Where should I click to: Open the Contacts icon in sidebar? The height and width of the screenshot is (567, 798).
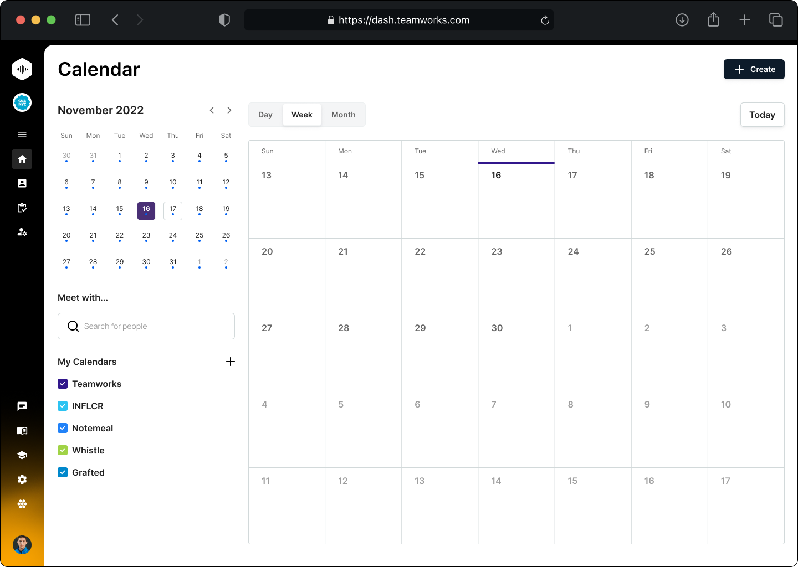point(22,183)
